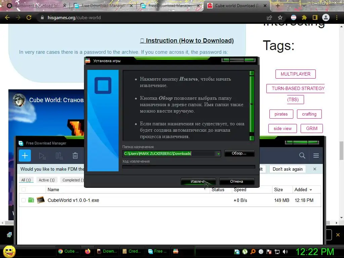Go back using the browser back arrow
Viewport: 344px width, 258px height.
coord(7,17)
